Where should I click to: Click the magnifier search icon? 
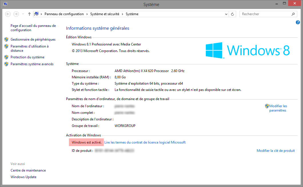293,14
